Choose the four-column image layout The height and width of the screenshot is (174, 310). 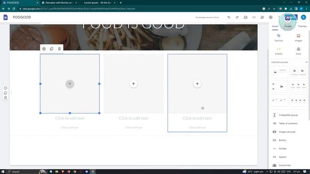point(298,101)
